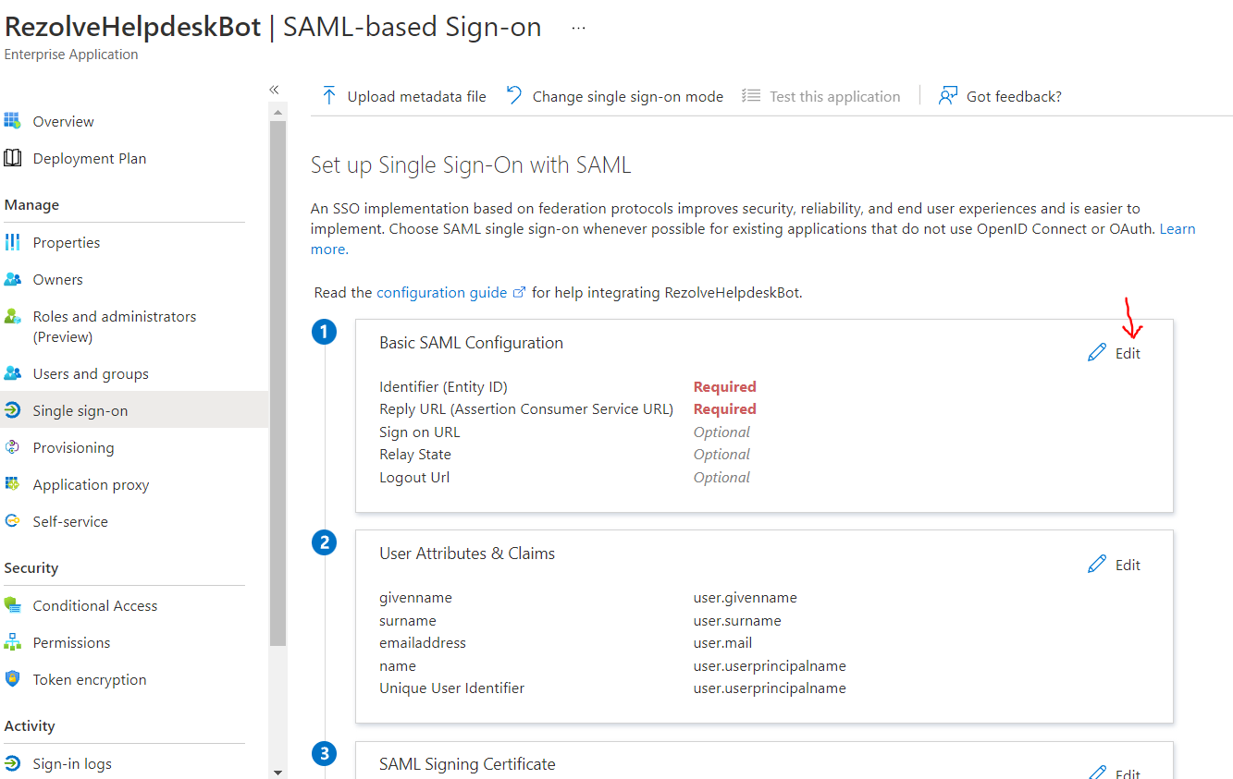Click the Got feedback person icon
This screenshot has height=779, width=1233.
(x=947, y=96)
